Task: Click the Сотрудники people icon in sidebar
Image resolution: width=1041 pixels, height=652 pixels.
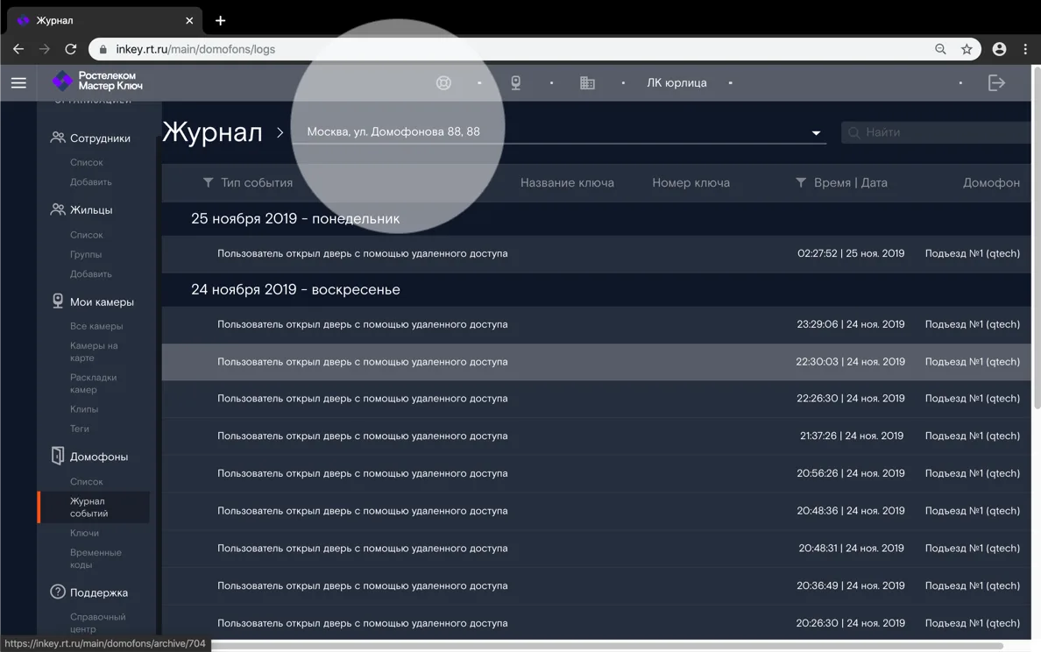Action: [58, 138]
